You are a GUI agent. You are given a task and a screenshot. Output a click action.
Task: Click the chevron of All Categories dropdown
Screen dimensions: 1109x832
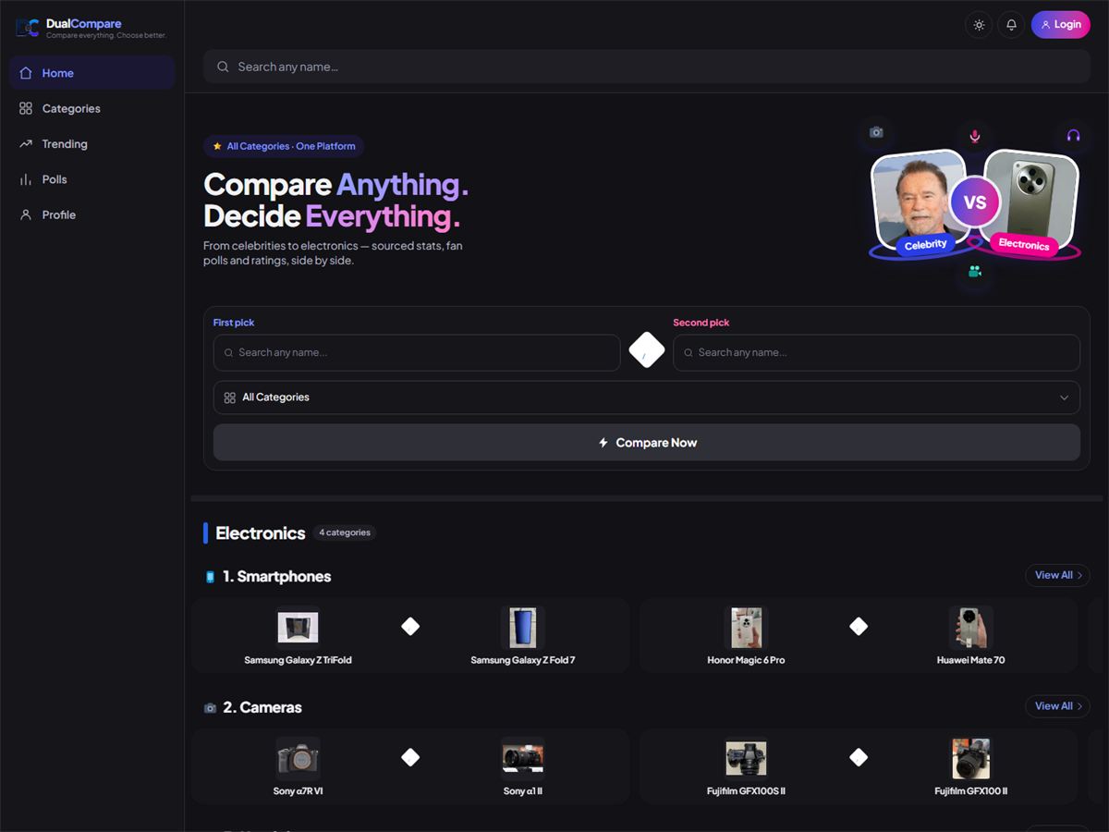tap(1064, 398)
